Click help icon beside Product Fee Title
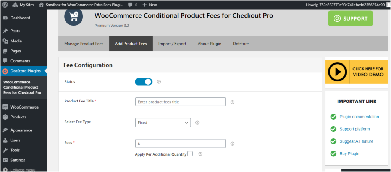Screen dimensions: 391x172 (x=233, y=102)
